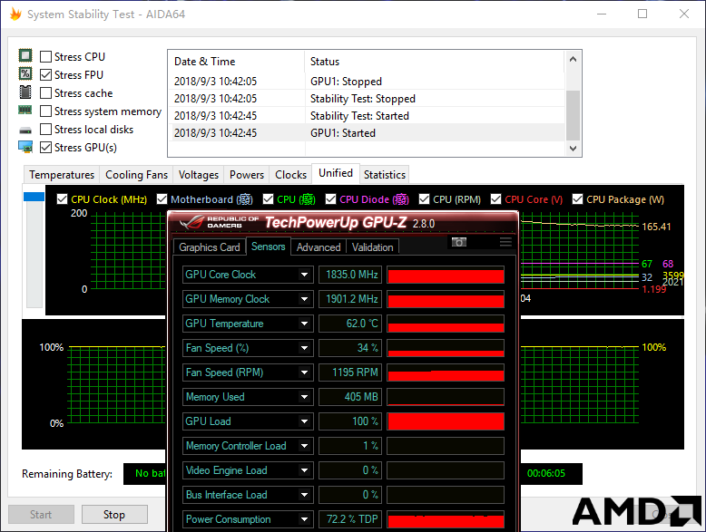Select the 'GPU1: Started' log row

click(x=367, y=133)
